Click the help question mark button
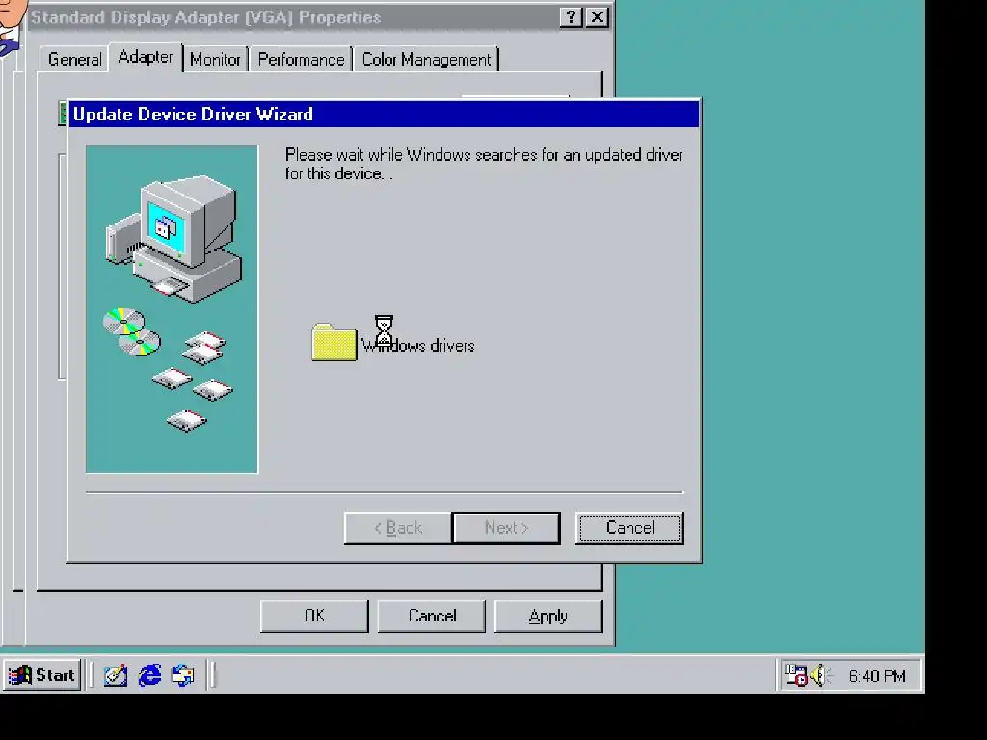 click(571, 17)
